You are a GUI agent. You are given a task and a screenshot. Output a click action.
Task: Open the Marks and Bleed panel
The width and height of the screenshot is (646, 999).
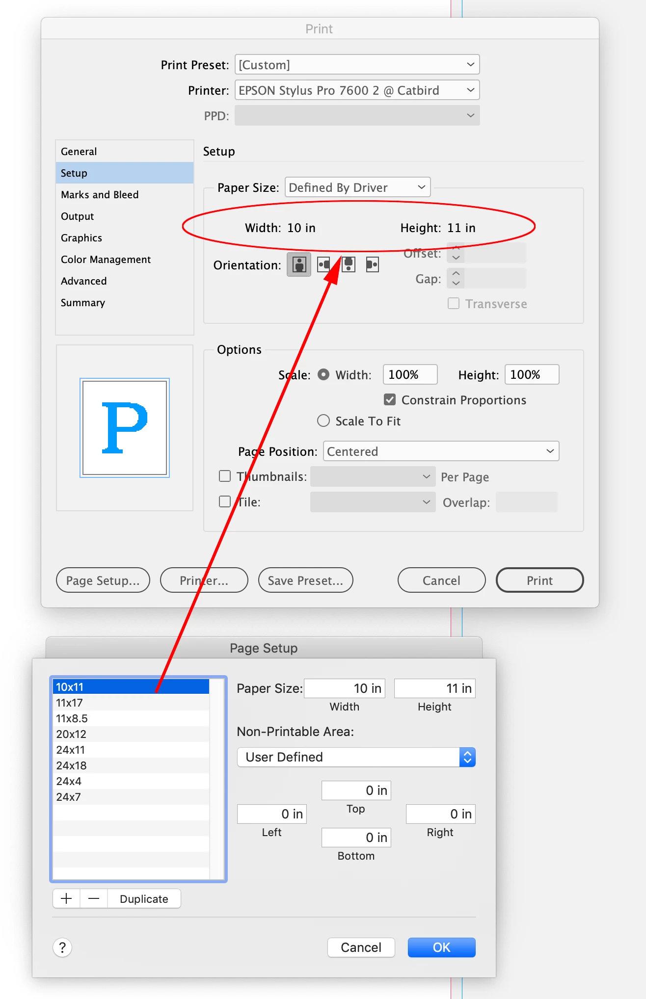[125, 194]
